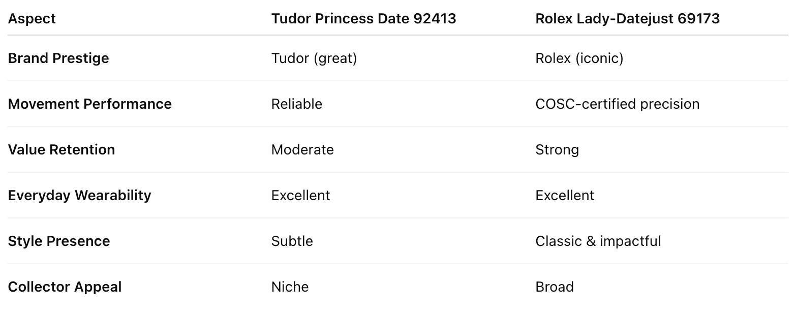Select the Movement Performance row label
Image resolution: width=796 pixels, height=315 pixels.
[x=90, y=104]
